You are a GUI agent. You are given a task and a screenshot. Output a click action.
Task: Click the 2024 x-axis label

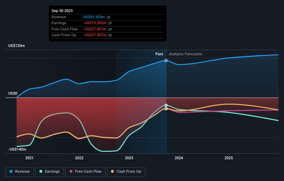coord(179,158)
